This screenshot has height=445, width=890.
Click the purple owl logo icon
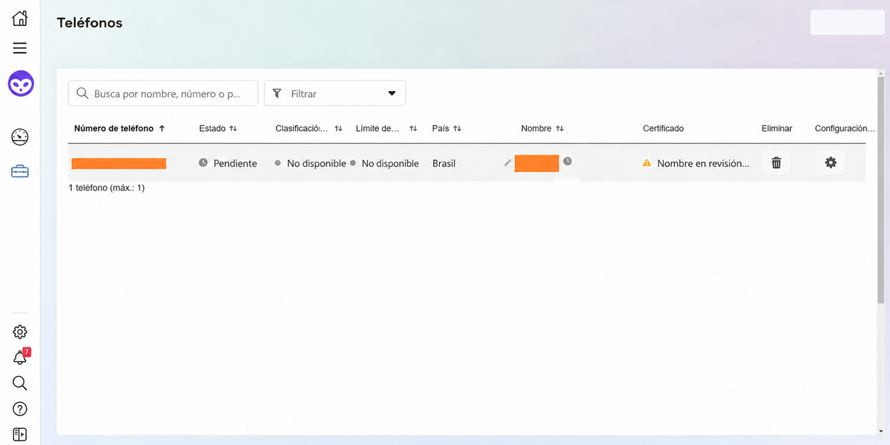pos(21,83)
